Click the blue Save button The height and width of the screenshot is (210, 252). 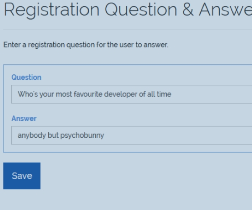[22, 176]
